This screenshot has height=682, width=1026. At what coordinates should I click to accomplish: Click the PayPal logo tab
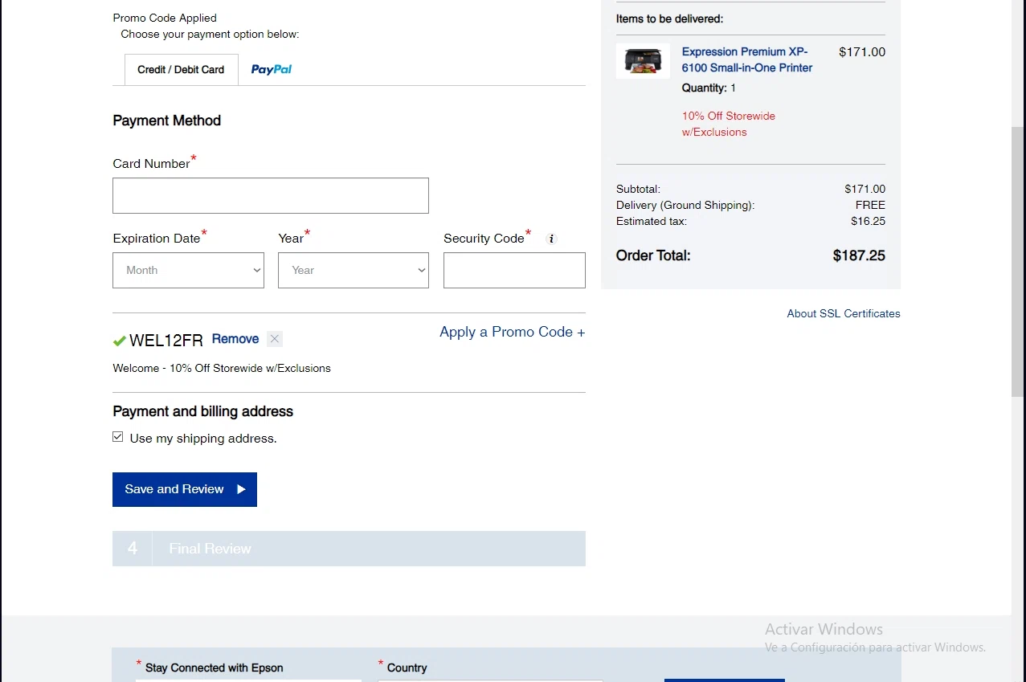click(272, 70)
